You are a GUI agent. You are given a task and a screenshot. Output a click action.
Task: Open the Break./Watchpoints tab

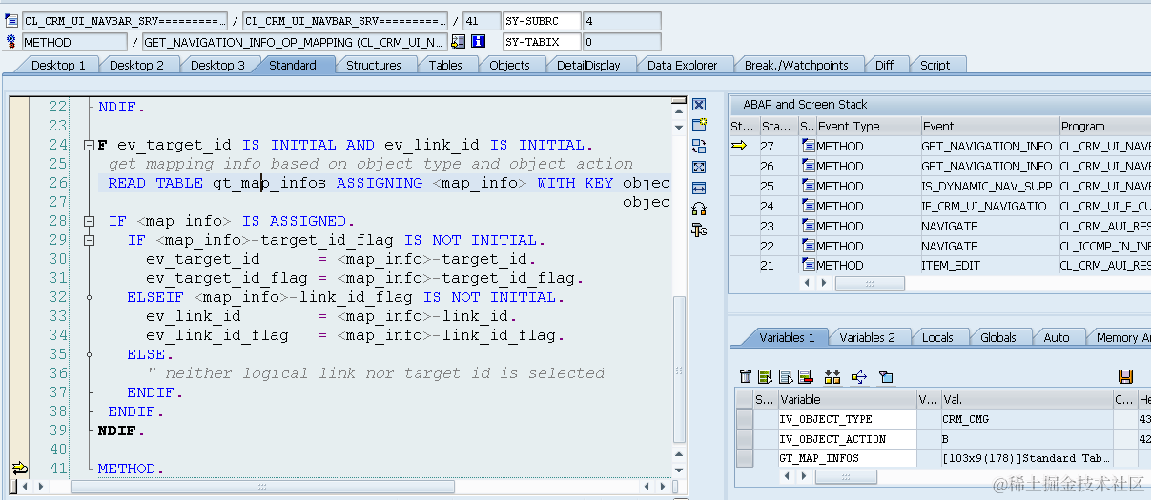(796, 65)
